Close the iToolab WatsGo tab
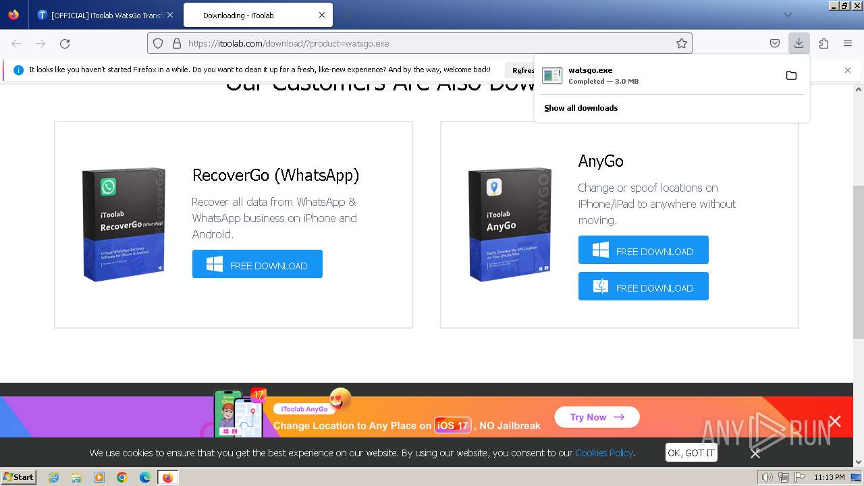This screenshot has width=864, height=486. (x=169, y=15)
